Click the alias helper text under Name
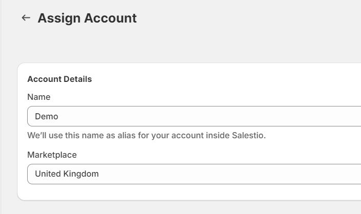The image size is (361, 214). [x=147, y=135]
